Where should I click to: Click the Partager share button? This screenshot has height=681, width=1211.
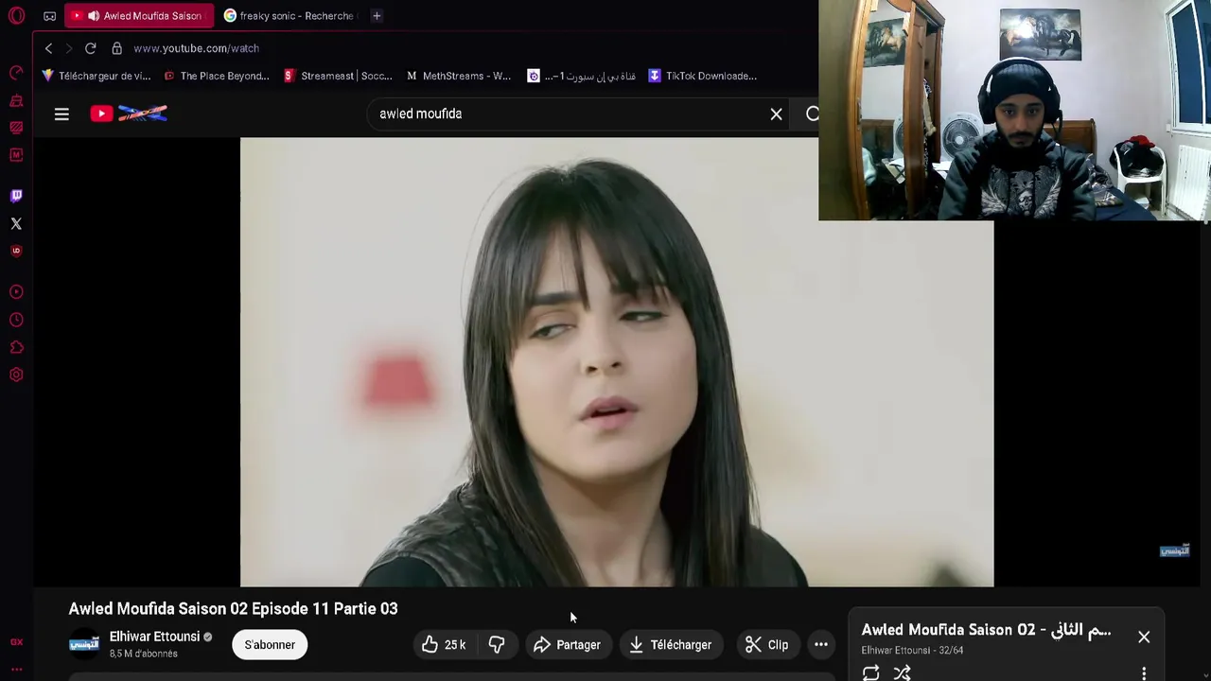pos(567,645)
